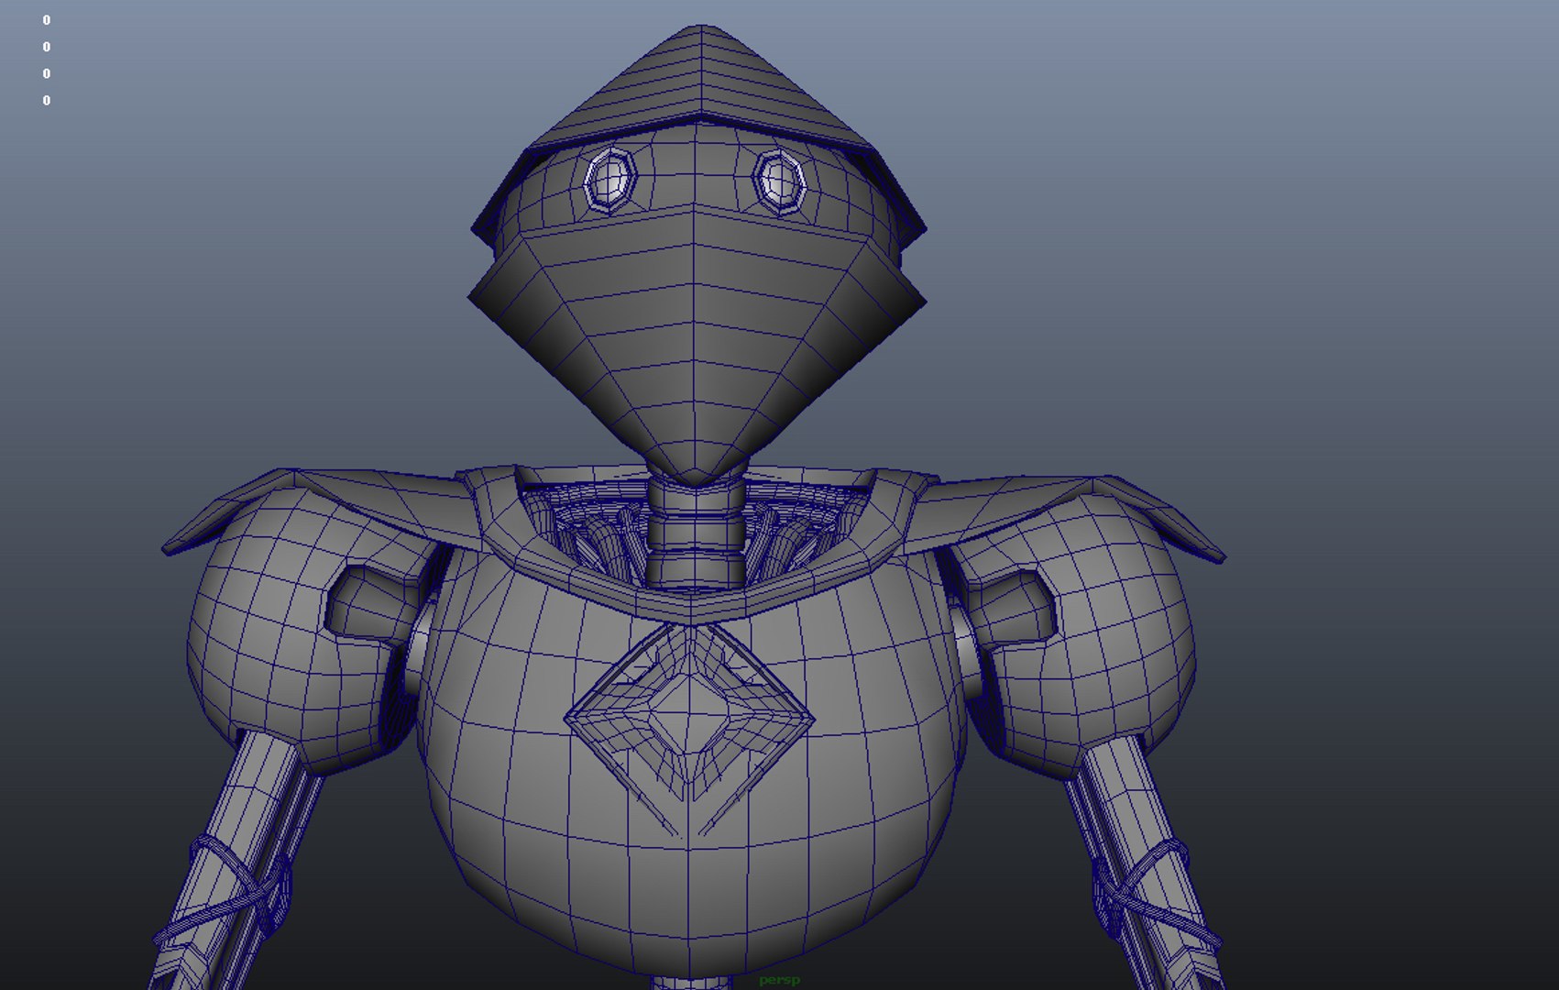Select the robot's left-side eye ring
1559x990 pixels.
(x=609, y=181)
